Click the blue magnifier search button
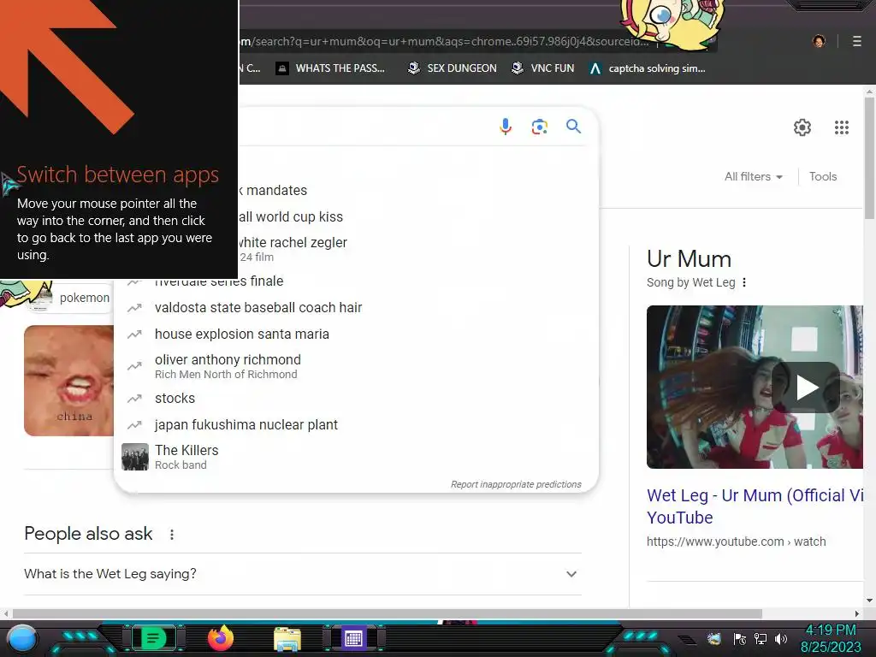This screenshot has height=657, width=876. click(574, 127)
